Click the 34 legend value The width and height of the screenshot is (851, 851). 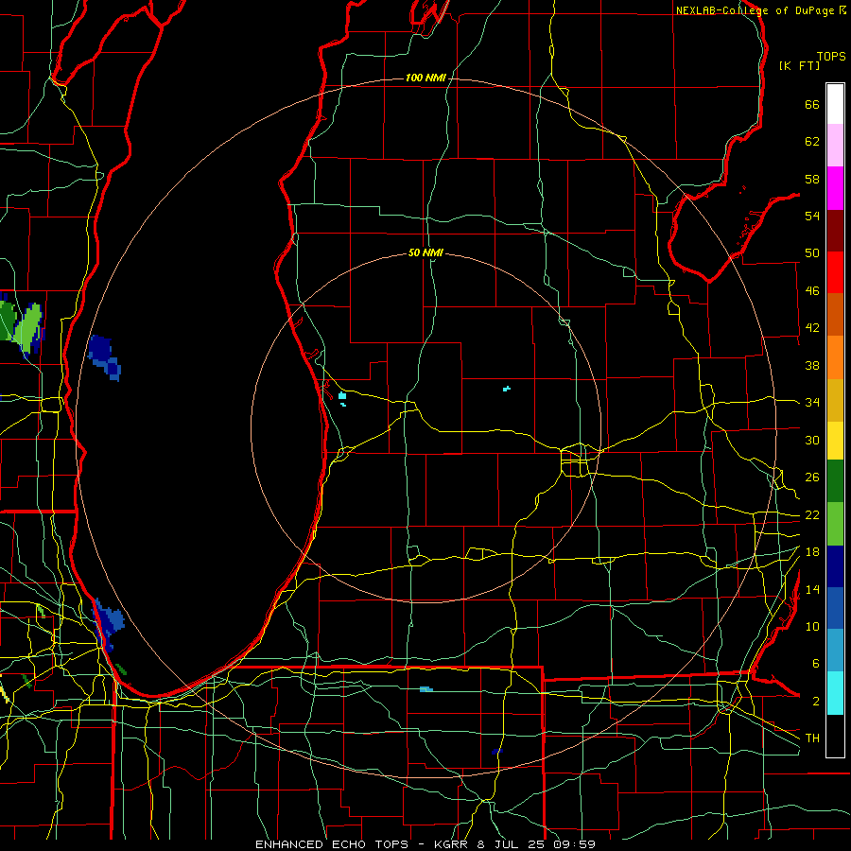pos(812,403)
